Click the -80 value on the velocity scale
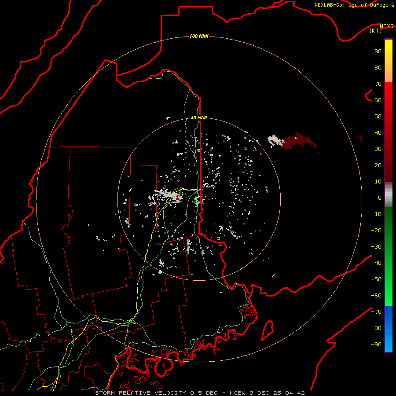 (376, 328)
